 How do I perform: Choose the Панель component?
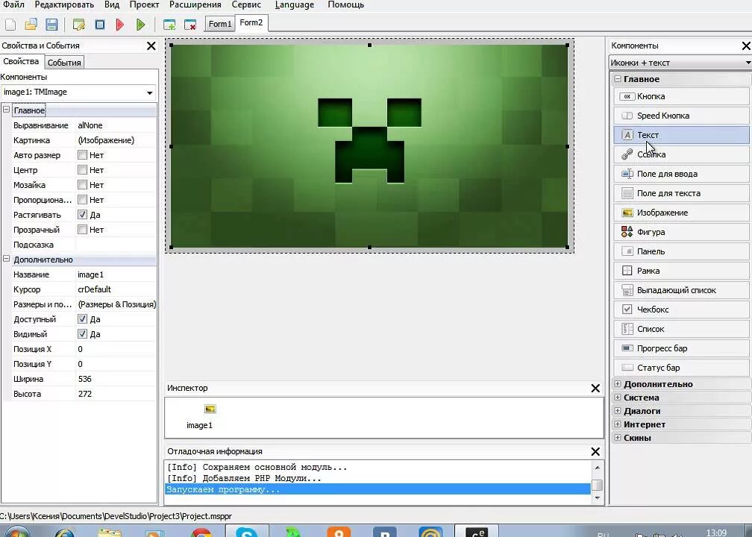click(681, 251)
